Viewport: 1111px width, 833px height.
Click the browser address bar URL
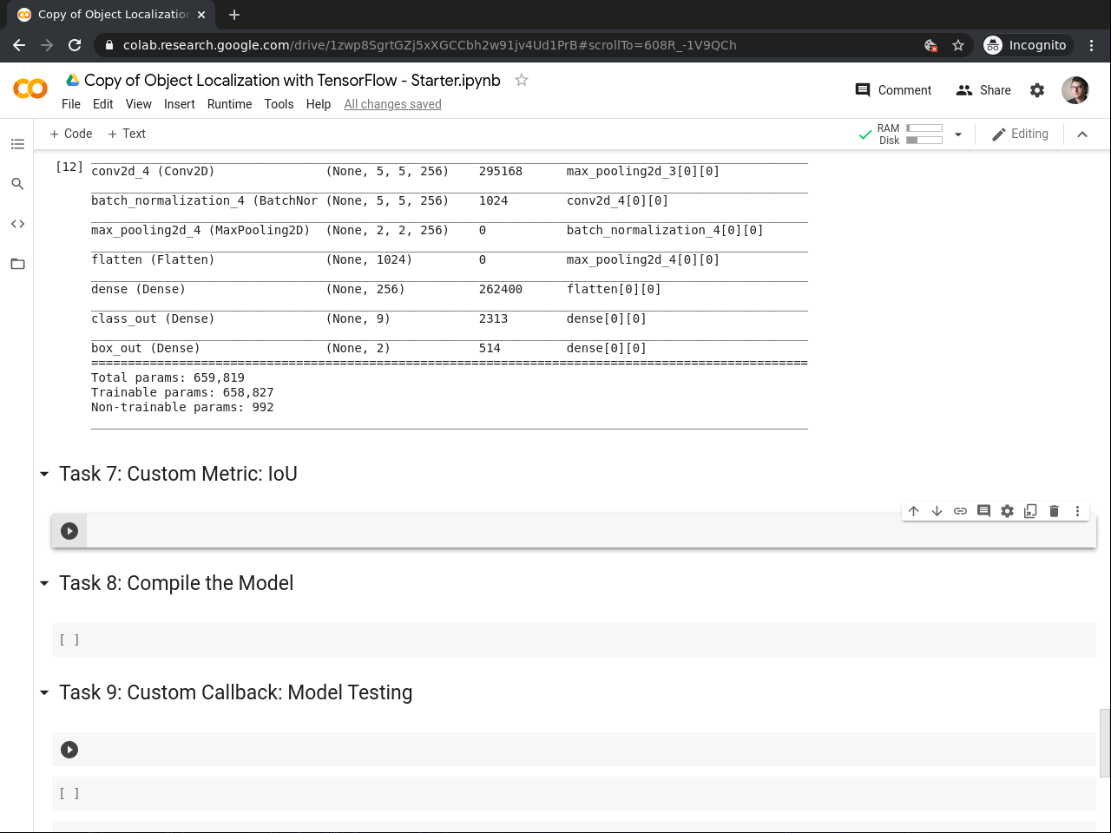(430, 45)
